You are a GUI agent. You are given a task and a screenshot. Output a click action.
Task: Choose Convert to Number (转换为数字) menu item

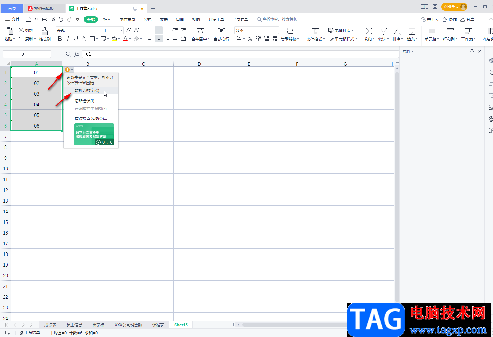[x=87, y=91]
